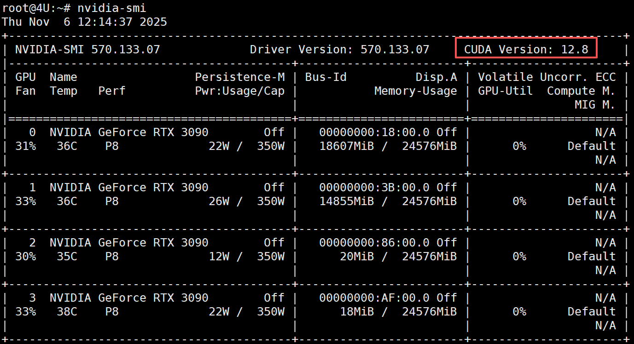Click memory usage value 18MiB
The image size is (634, 344).
click(x=357, y=311)
